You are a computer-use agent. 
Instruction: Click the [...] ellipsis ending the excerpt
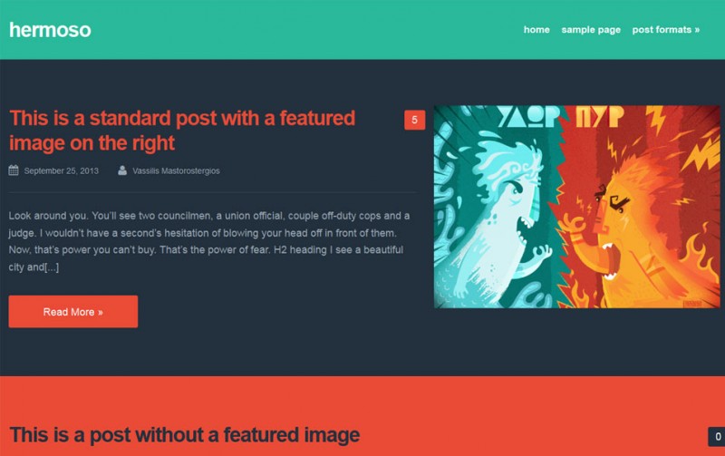(x=52, y=267)
